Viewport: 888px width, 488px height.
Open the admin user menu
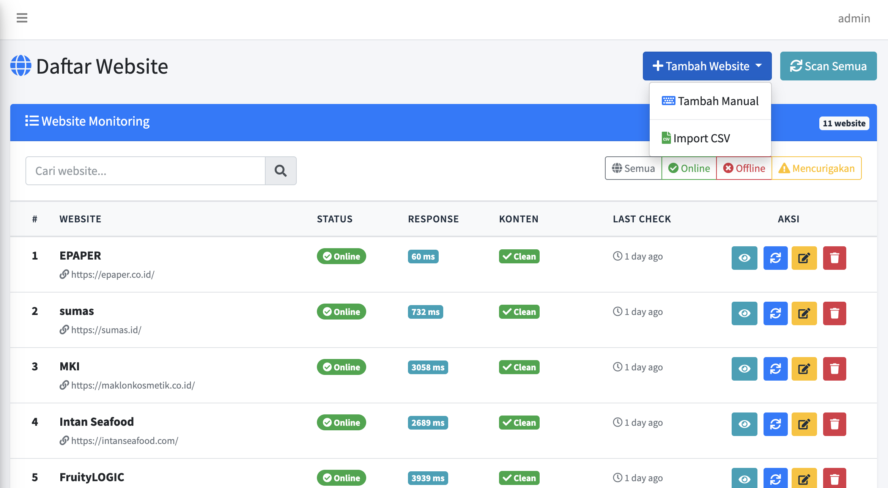854,18
